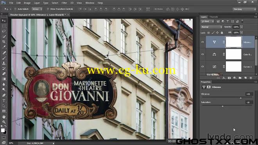Select the Hand tool
Screen dimensions: 258x145
point(4,117)
